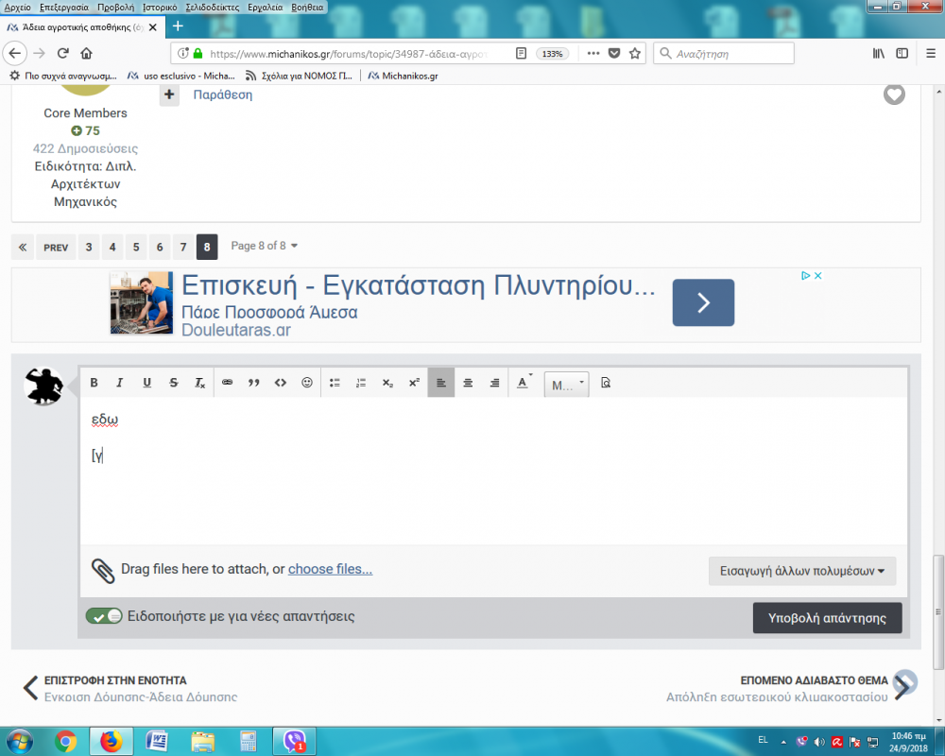Open the 'Εισαγωγή άλλων πολυμέσων' dropdown

point(802,571)
